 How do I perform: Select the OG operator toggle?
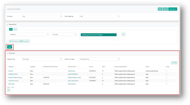tap(11, 29)
